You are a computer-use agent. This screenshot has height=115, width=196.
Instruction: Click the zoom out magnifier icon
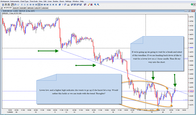(x=98, y=5)
